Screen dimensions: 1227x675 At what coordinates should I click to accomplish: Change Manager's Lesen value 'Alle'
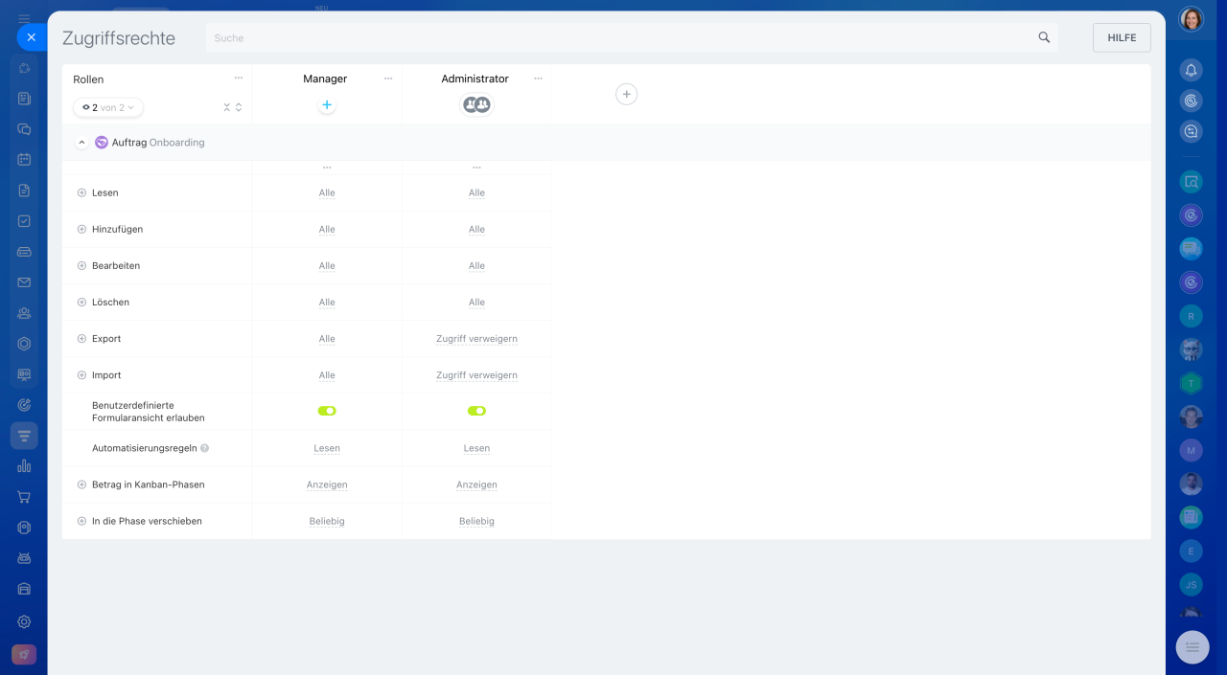pyautogui.click(x=327, y=192)
